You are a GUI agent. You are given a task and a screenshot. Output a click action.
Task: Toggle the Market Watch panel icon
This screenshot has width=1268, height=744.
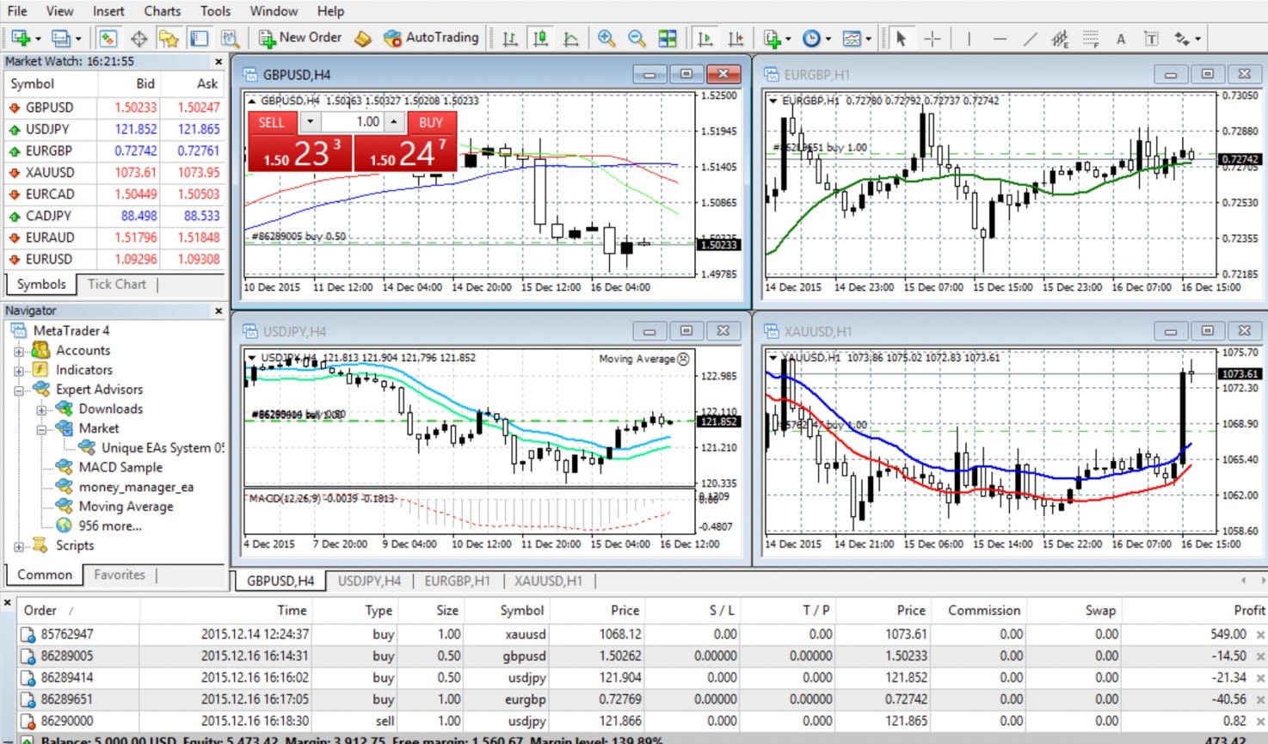(108, 39)
